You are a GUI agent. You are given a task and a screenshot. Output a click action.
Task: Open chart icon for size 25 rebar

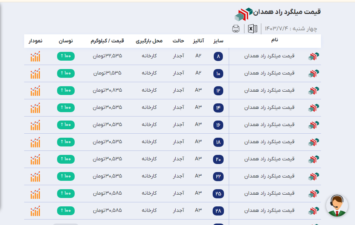35,194
